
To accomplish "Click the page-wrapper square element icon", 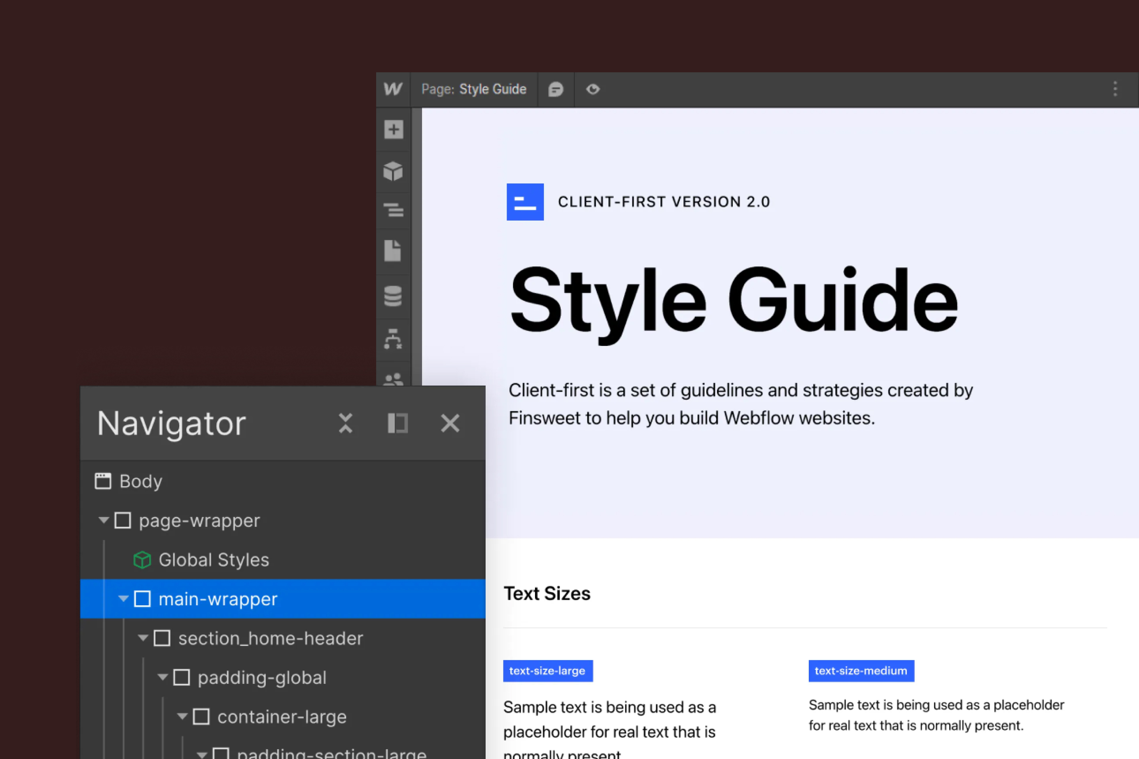I will [123, 520].
